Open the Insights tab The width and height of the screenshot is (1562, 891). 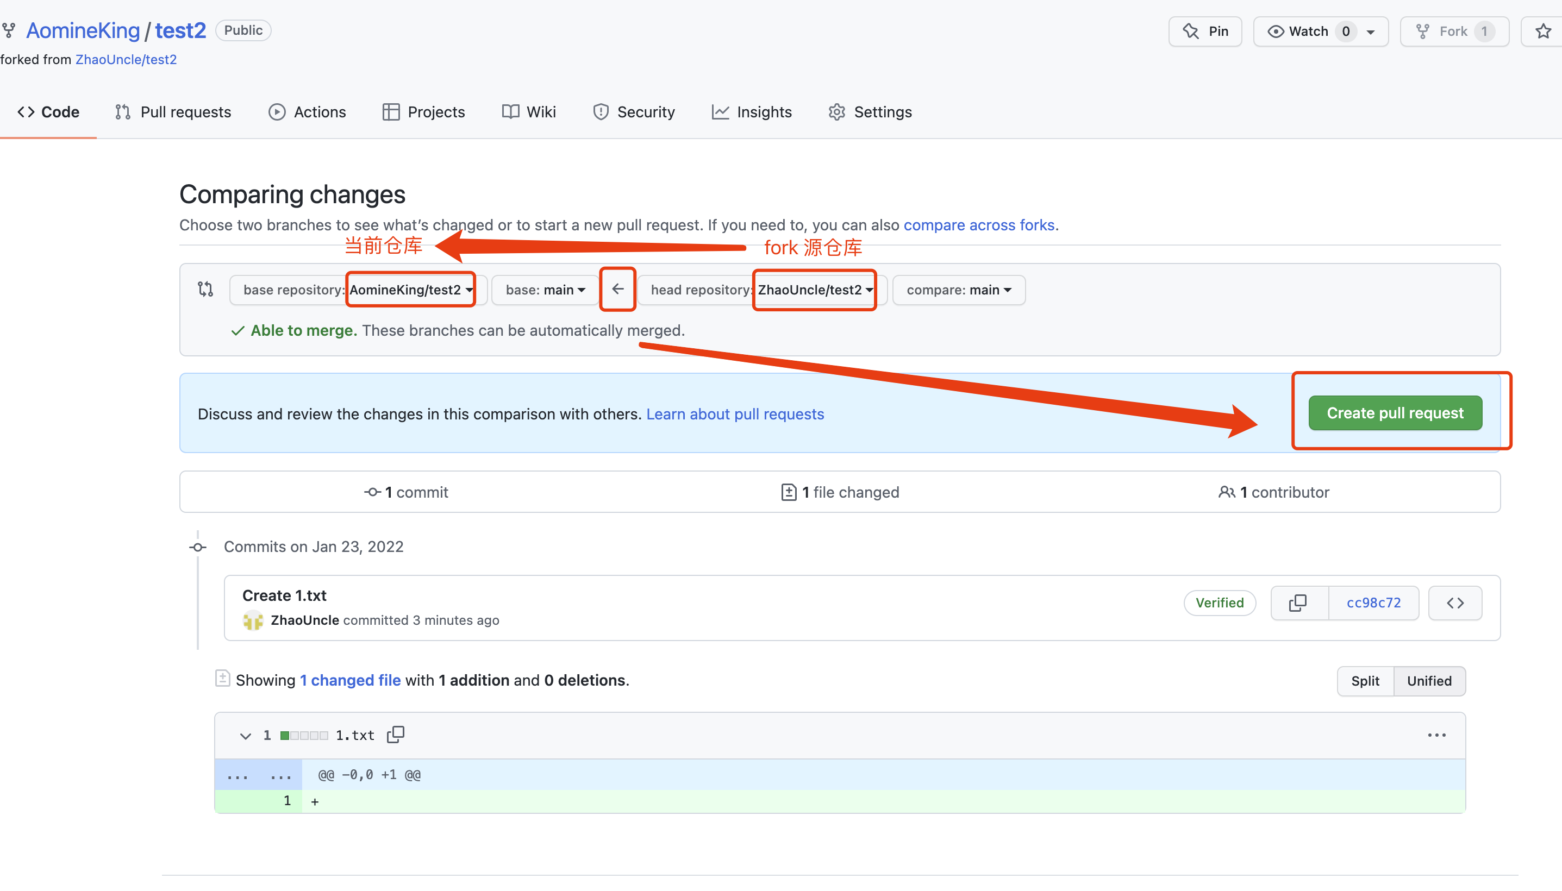[x=752, y=112]
